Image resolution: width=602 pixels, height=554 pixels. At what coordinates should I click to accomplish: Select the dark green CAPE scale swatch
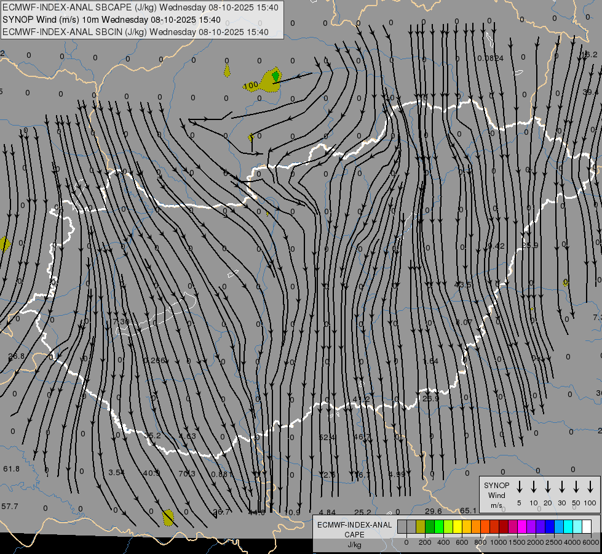click(x=430, y=526)
